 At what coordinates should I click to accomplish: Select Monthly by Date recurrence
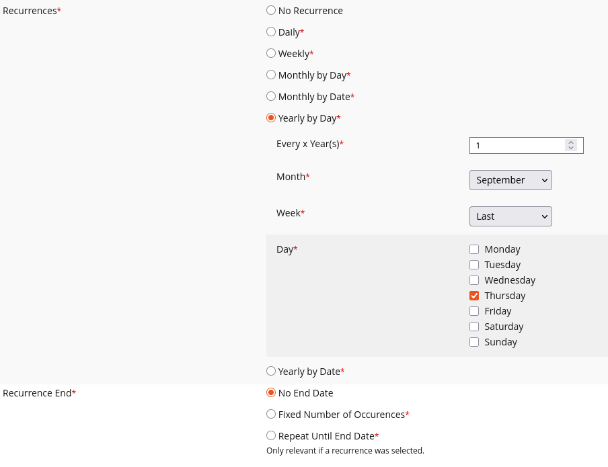271,97
